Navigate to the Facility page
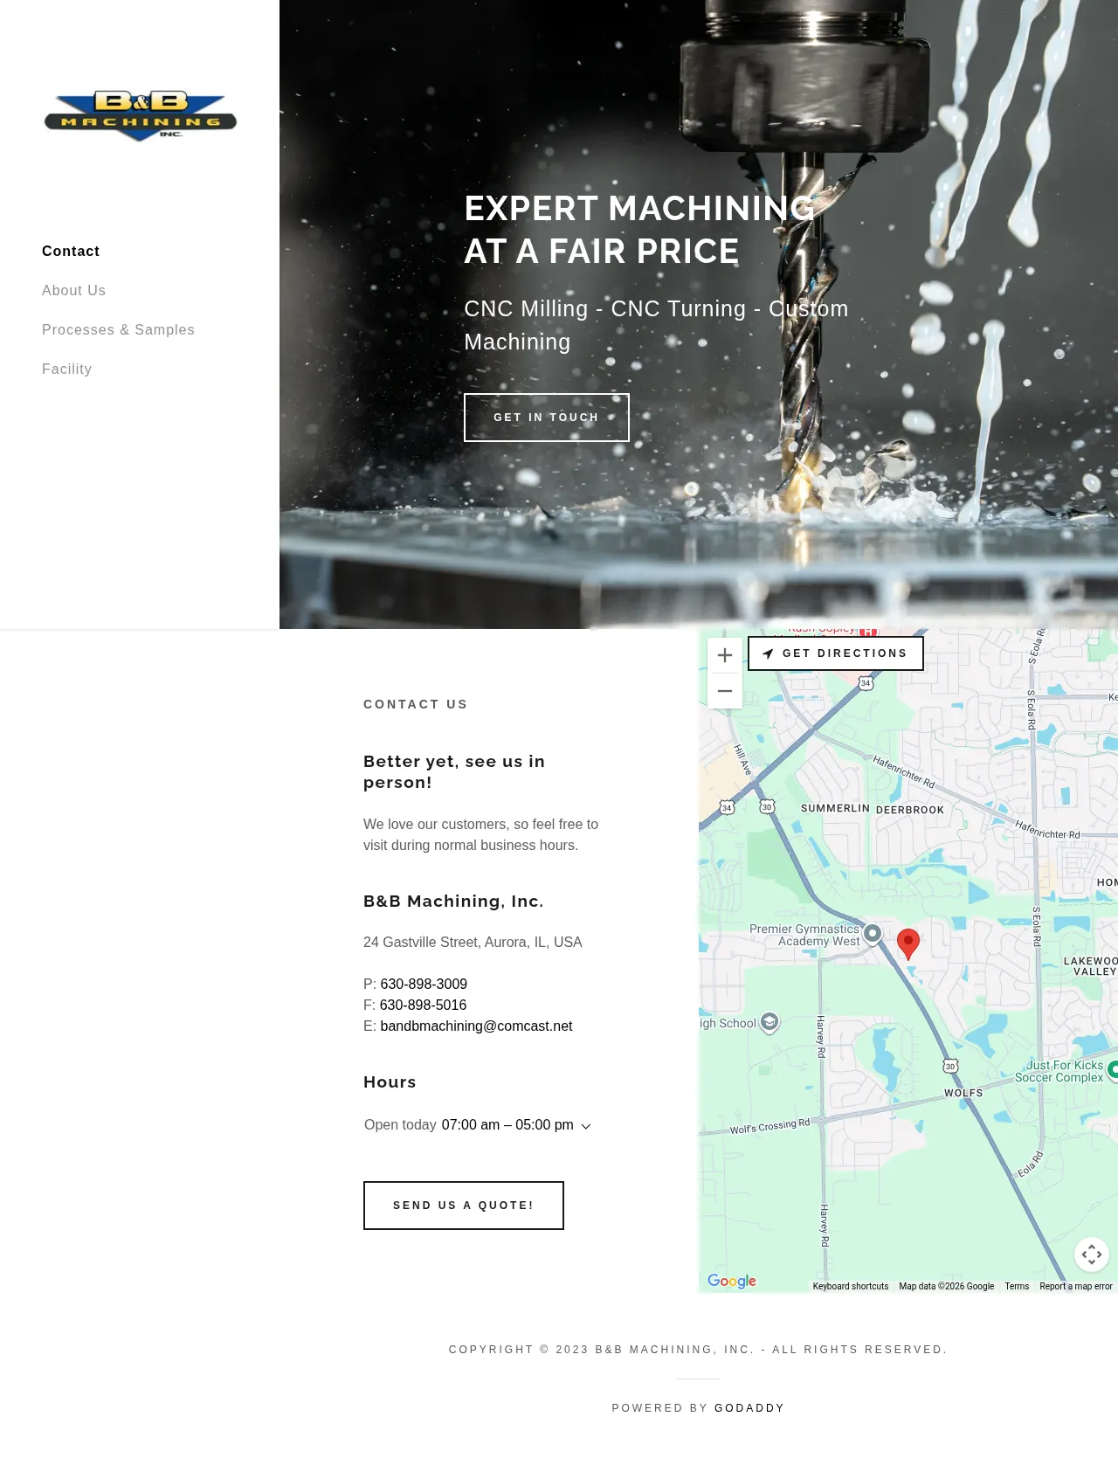1118x1465 pixels. 66,370
